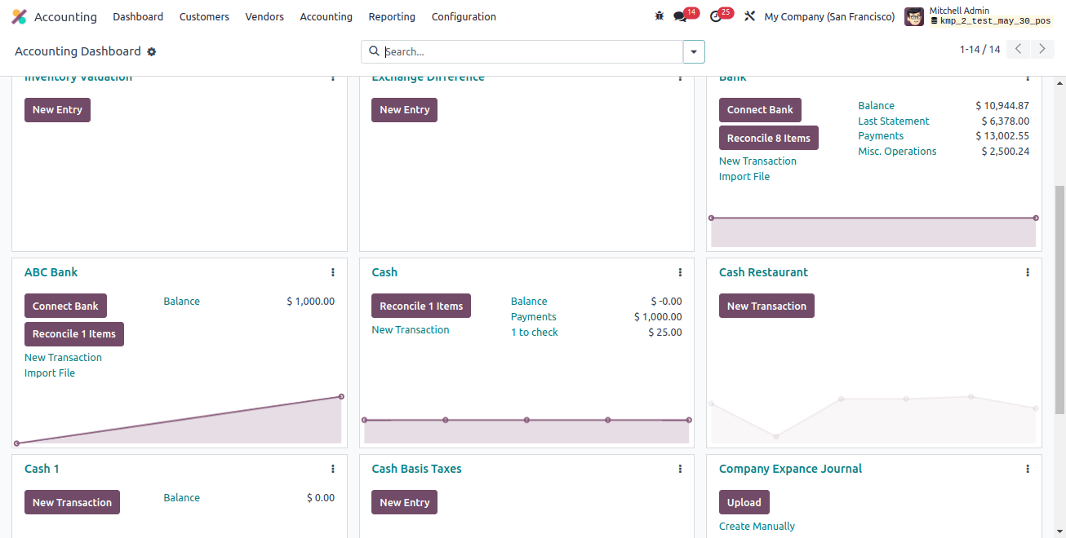Click the $ 10,944.87 balance amount
The height and width of the screenshot is (538, 1066).
click(x=1002, y=106)
